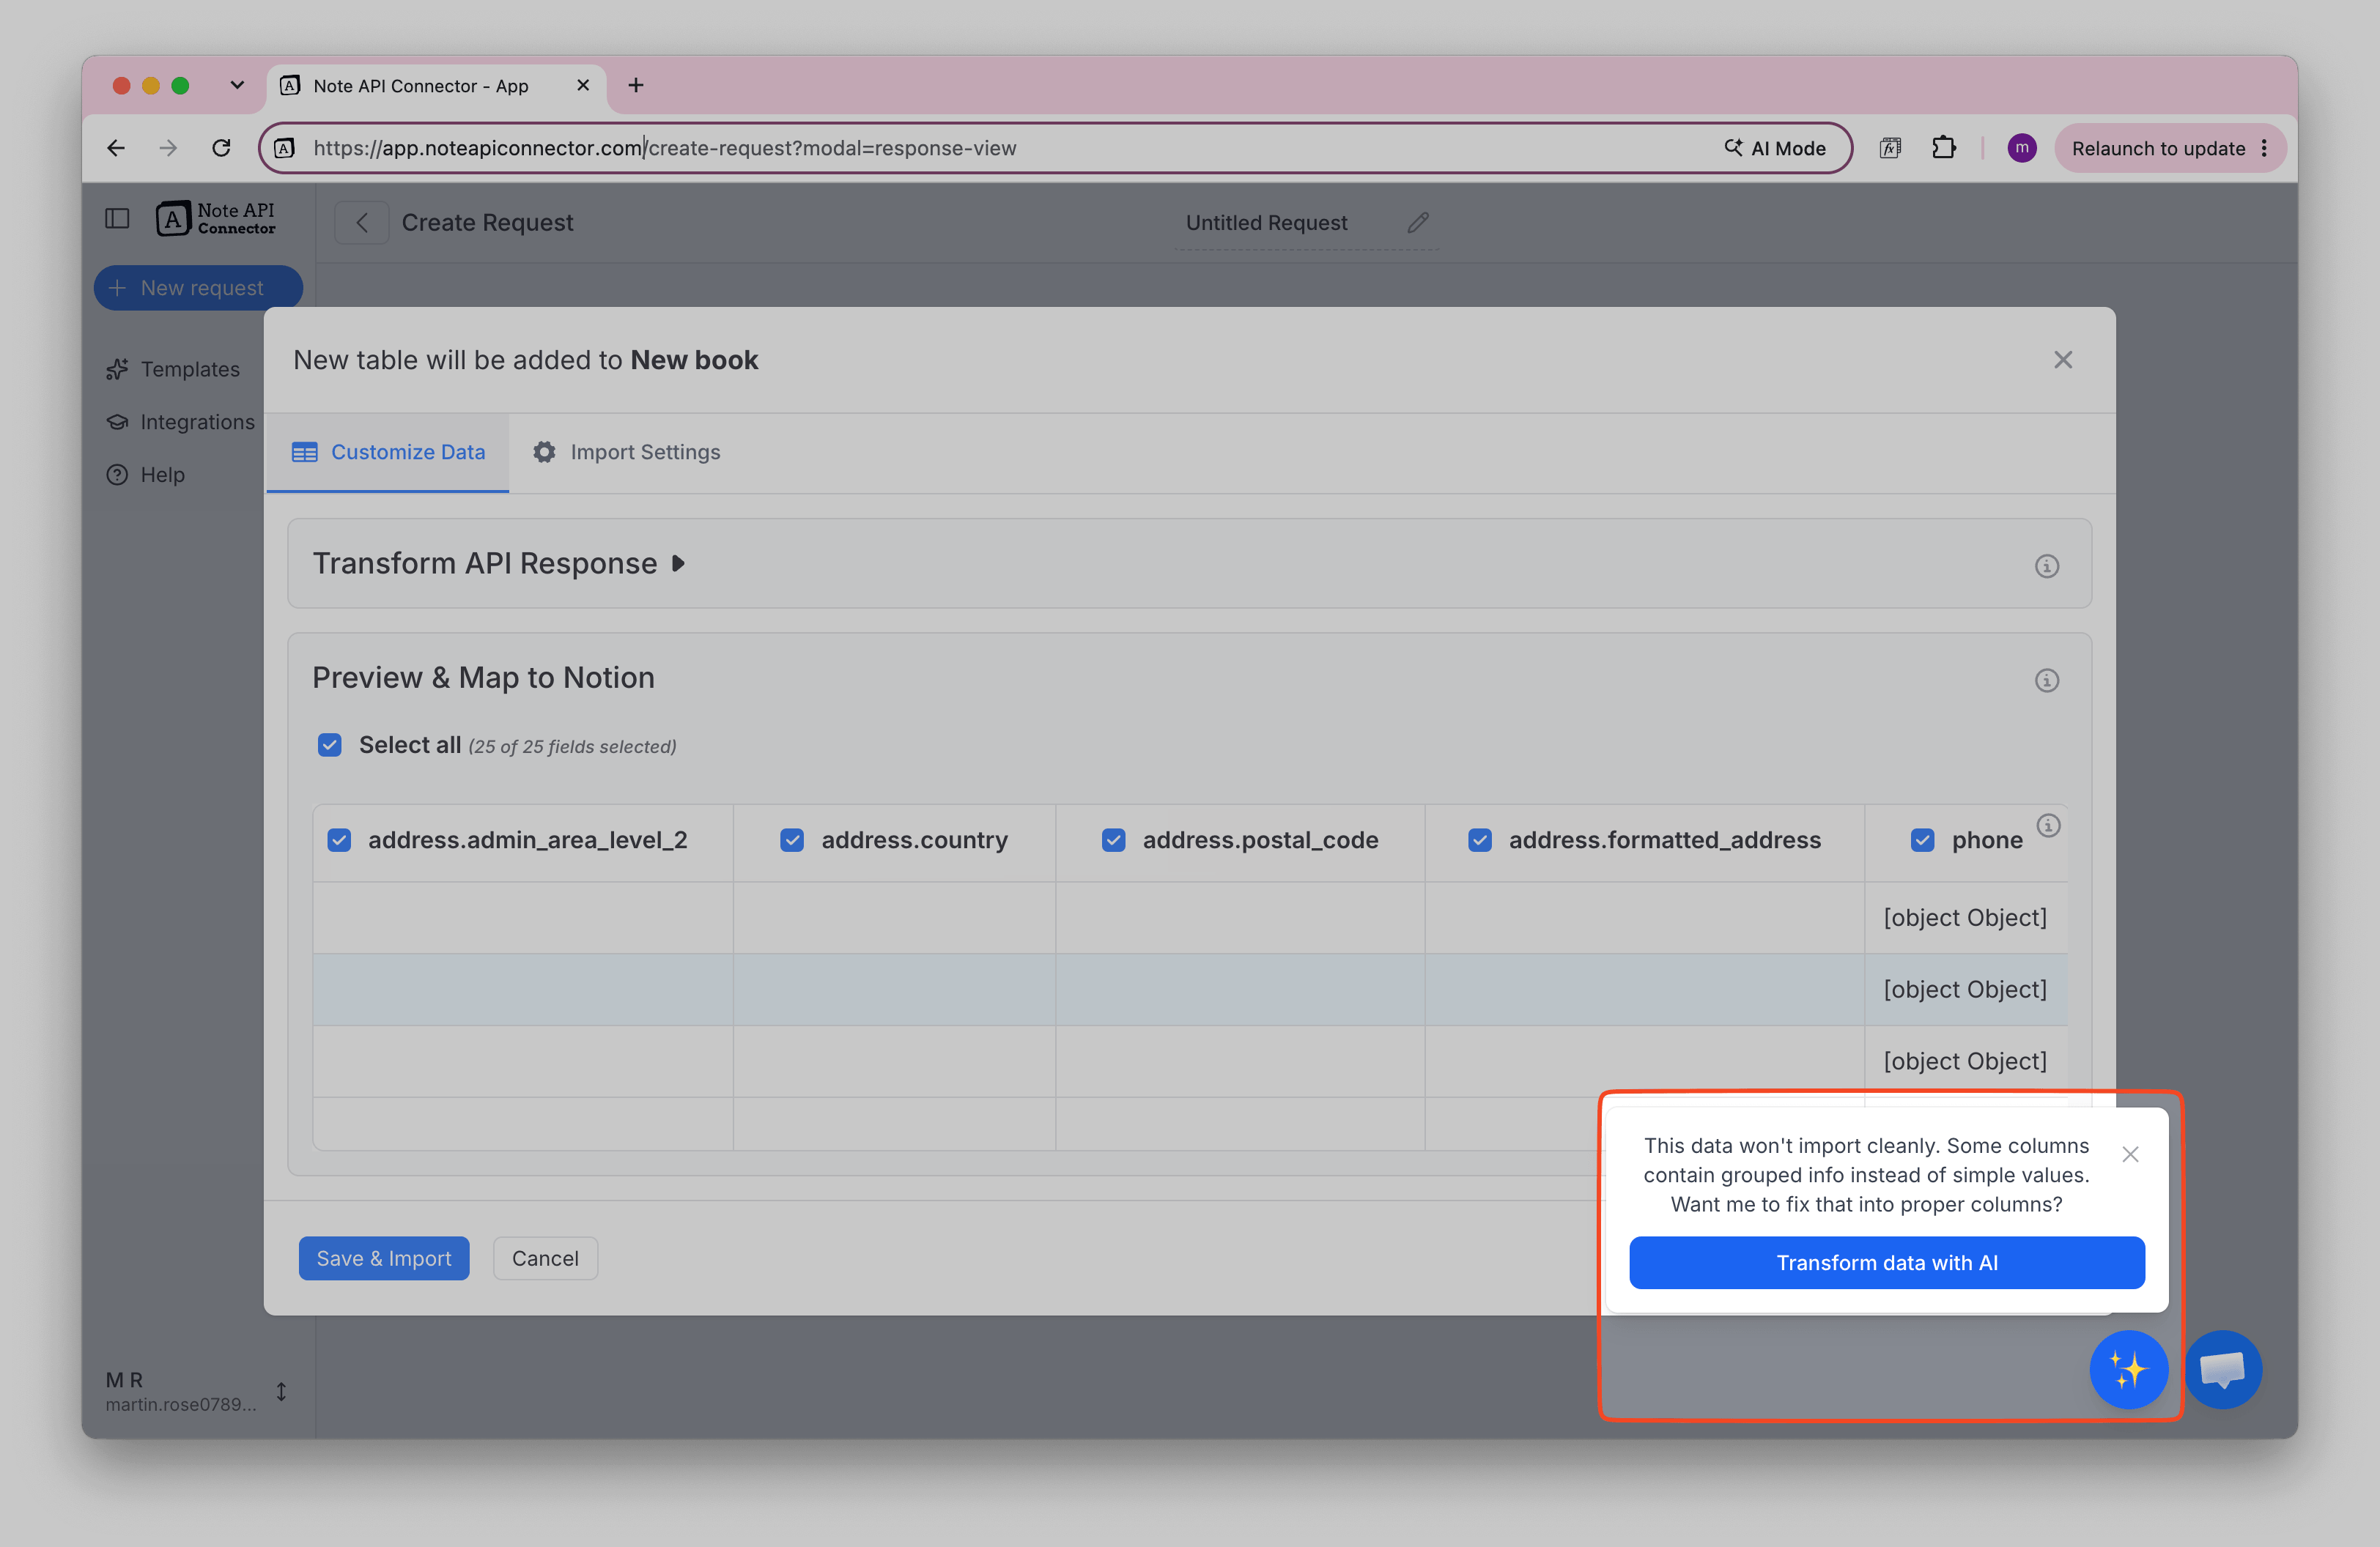This screenshot has width=2380, height=1547.
Task: Go back in browser history
Action: [116, 148]
